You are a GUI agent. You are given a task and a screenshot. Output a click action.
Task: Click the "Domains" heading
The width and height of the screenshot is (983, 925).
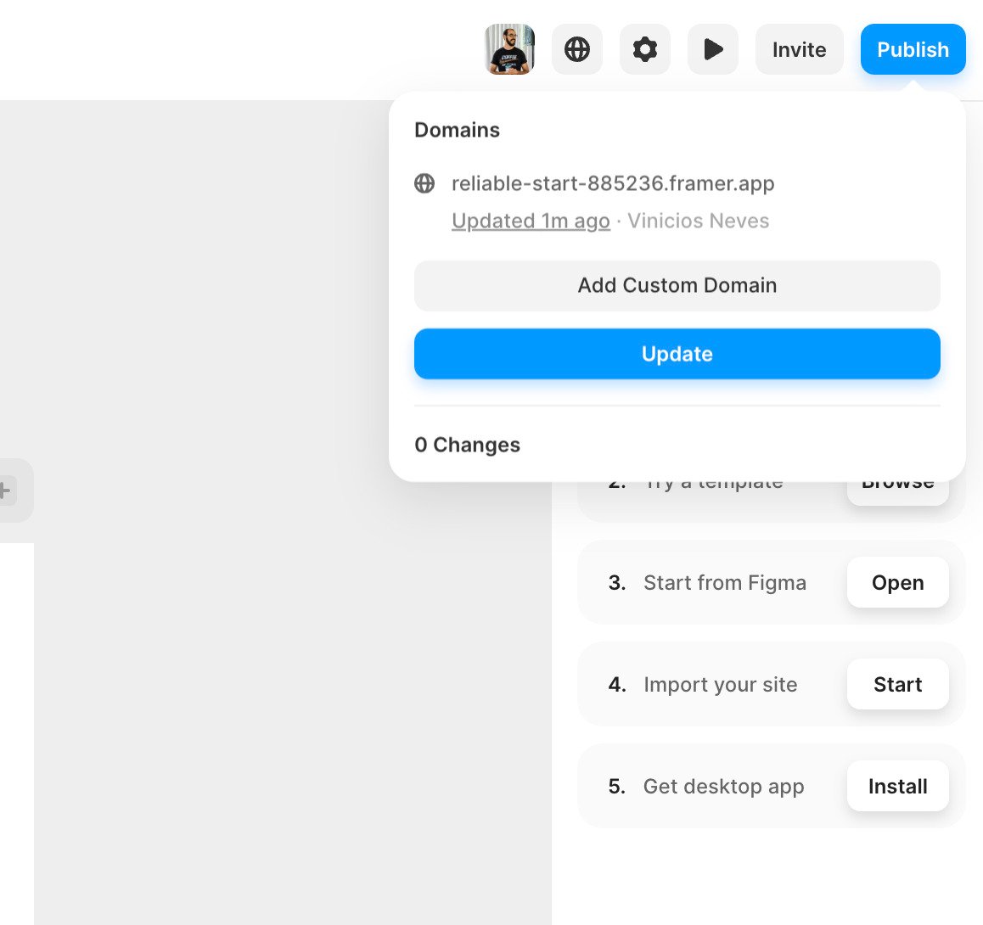457,130
